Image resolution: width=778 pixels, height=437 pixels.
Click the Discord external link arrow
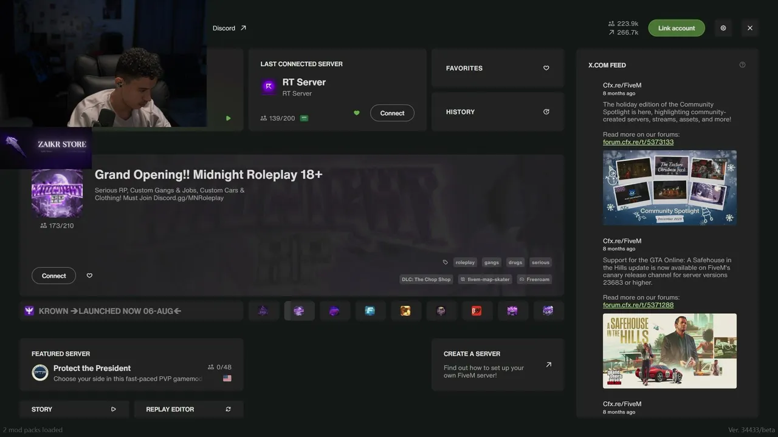[243, 28]
